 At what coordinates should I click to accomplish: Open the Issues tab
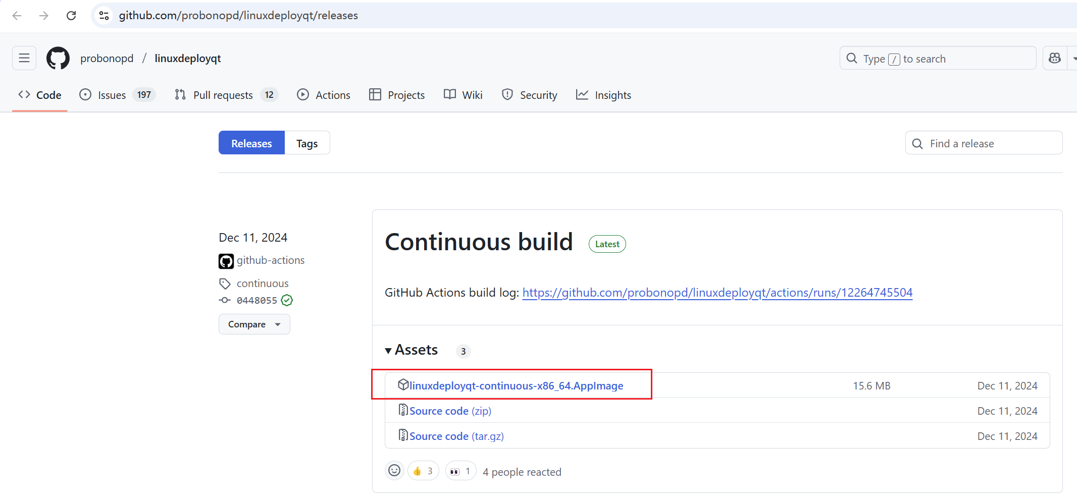tap(118, 95)
